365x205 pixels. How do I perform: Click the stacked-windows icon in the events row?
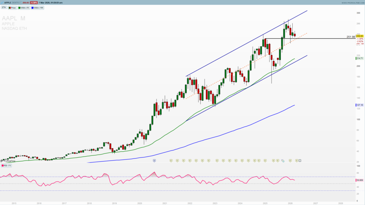283,160
